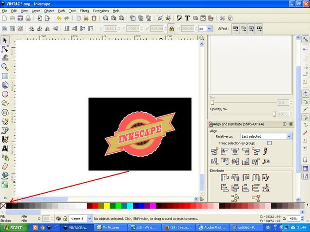The image size is (310, 232).
Task: Select the Text tool in toolbox
Action: tap(5, 148)
